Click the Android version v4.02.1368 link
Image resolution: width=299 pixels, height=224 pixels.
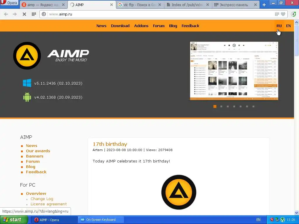point(58,97)
